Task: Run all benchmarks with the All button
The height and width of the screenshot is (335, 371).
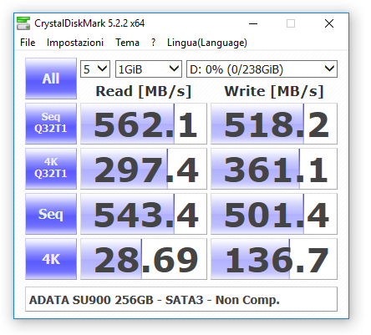Action: click(x=51, y=79)
